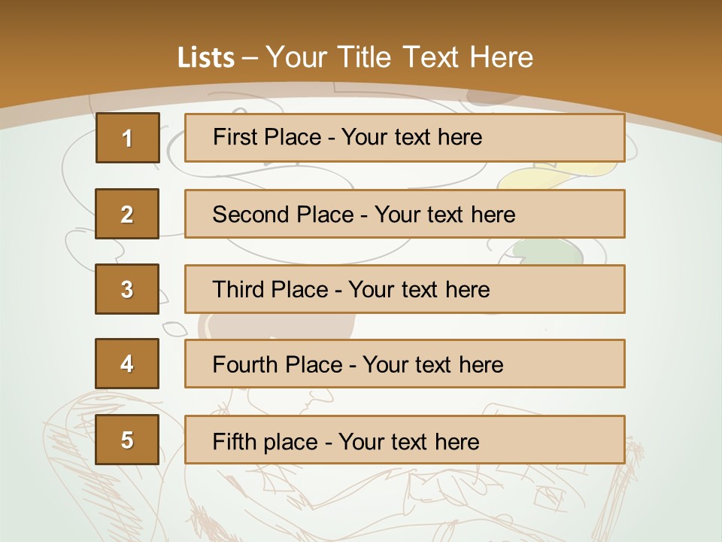Click the words 'Fifth place' in fifth bar

coord(265,442)
